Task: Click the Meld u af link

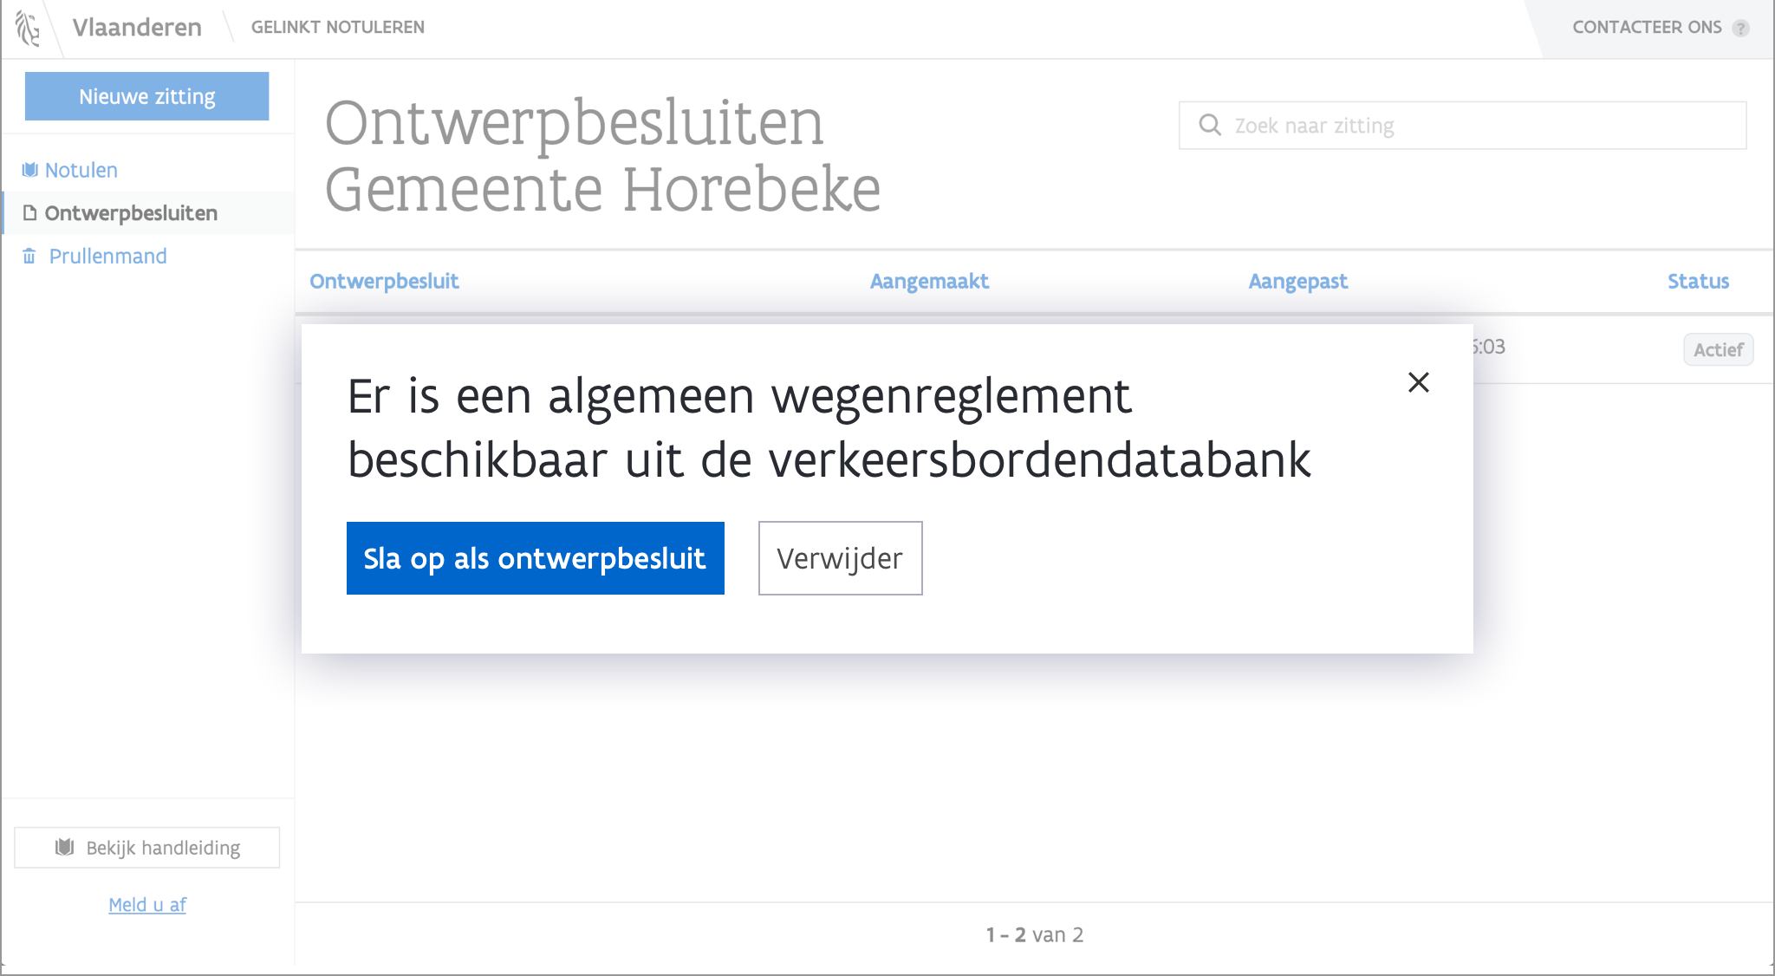Action: (147, 905)
